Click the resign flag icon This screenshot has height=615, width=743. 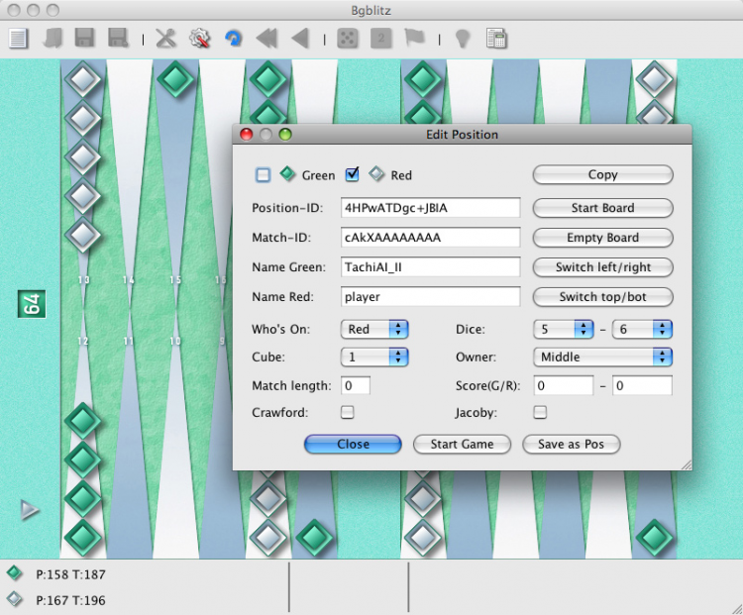[x=415, y=39]
